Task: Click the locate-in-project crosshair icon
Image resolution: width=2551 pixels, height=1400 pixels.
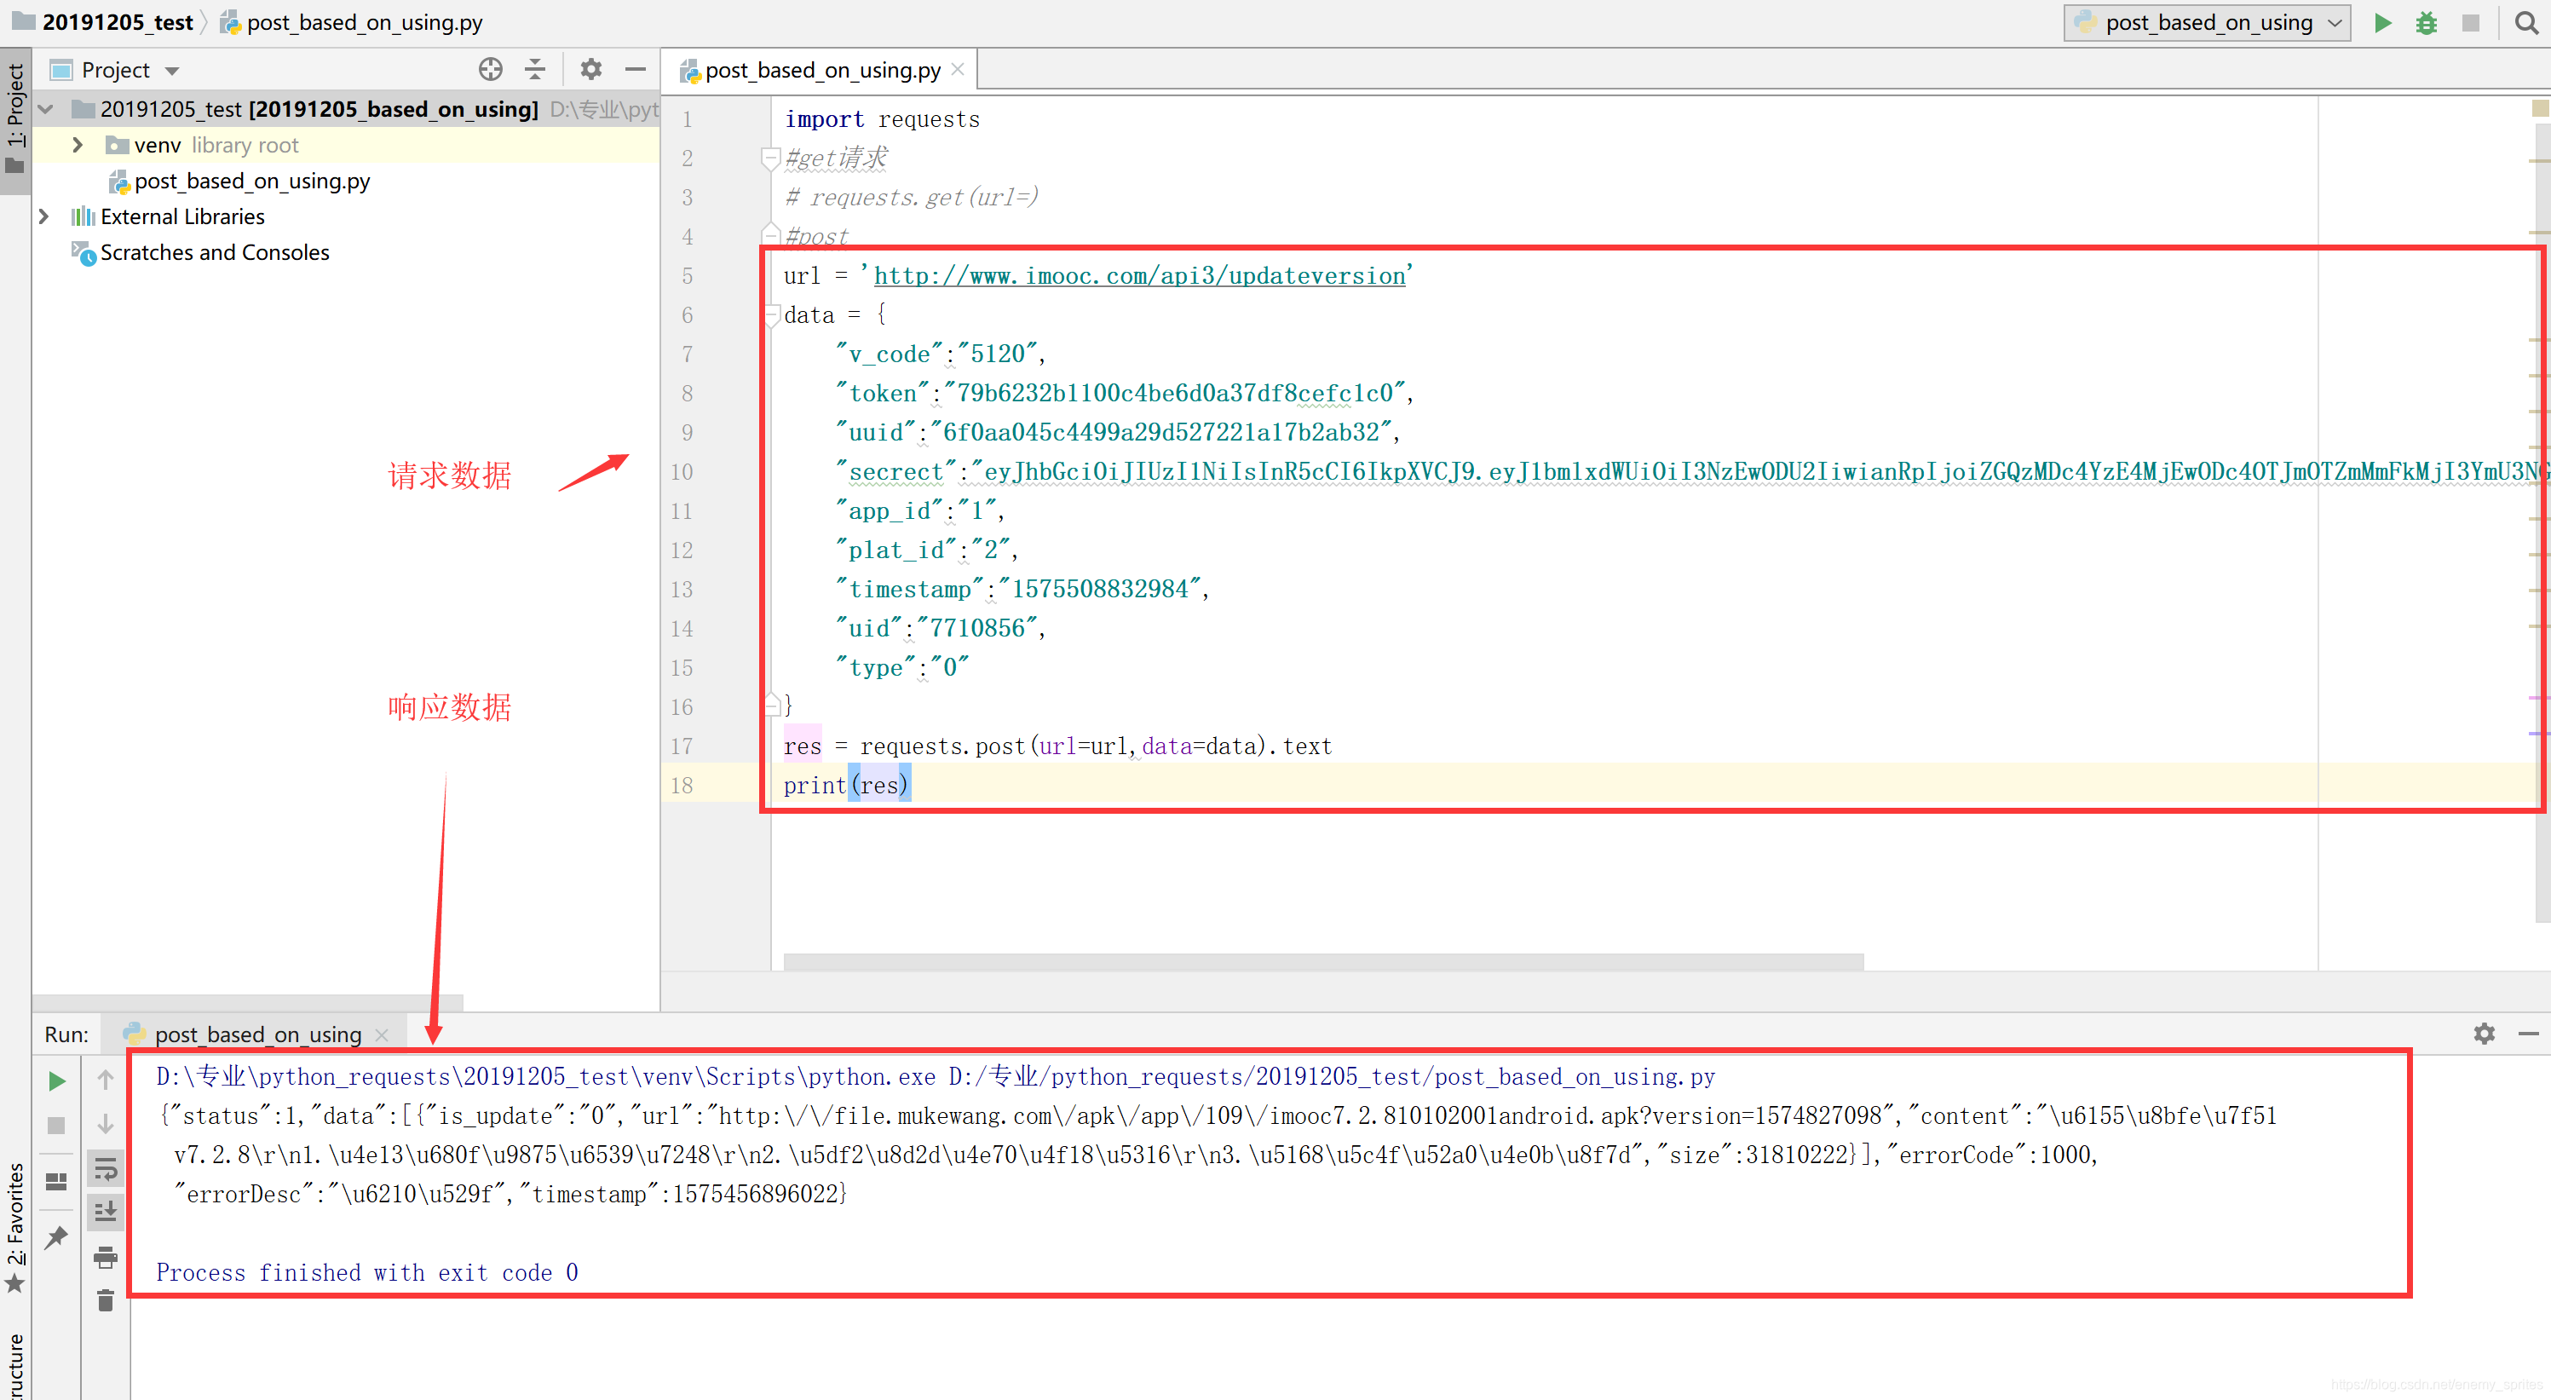Action: pyautogui.click(x=490, y=69)
